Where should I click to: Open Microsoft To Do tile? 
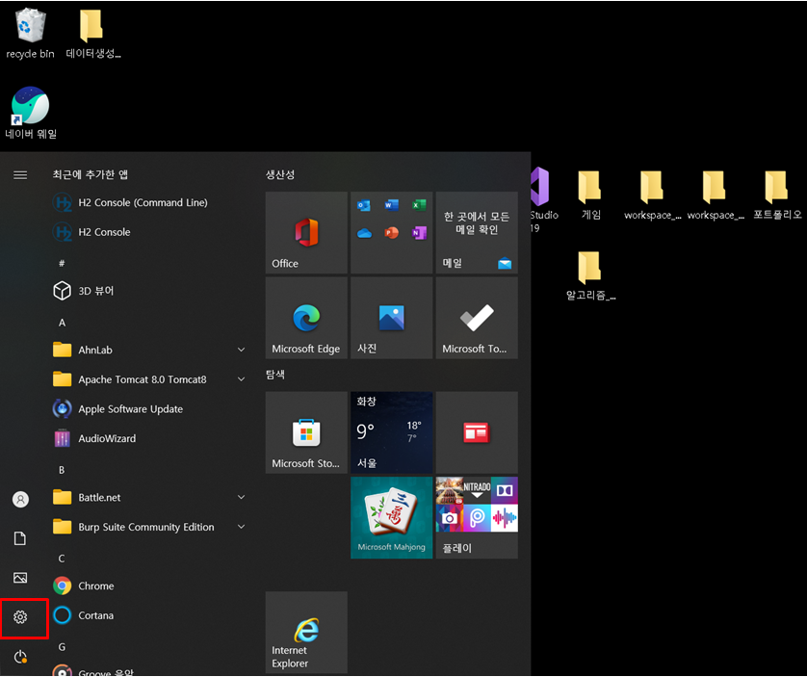pos(477,318)
